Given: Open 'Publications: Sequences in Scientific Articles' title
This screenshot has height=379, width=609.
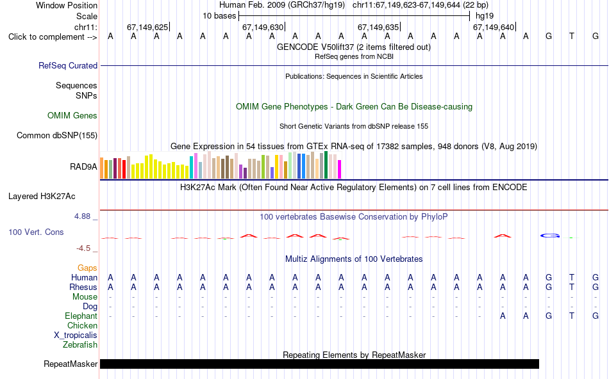Looking at the screenshot, I should pyautogui.click(x=354, y=76).
